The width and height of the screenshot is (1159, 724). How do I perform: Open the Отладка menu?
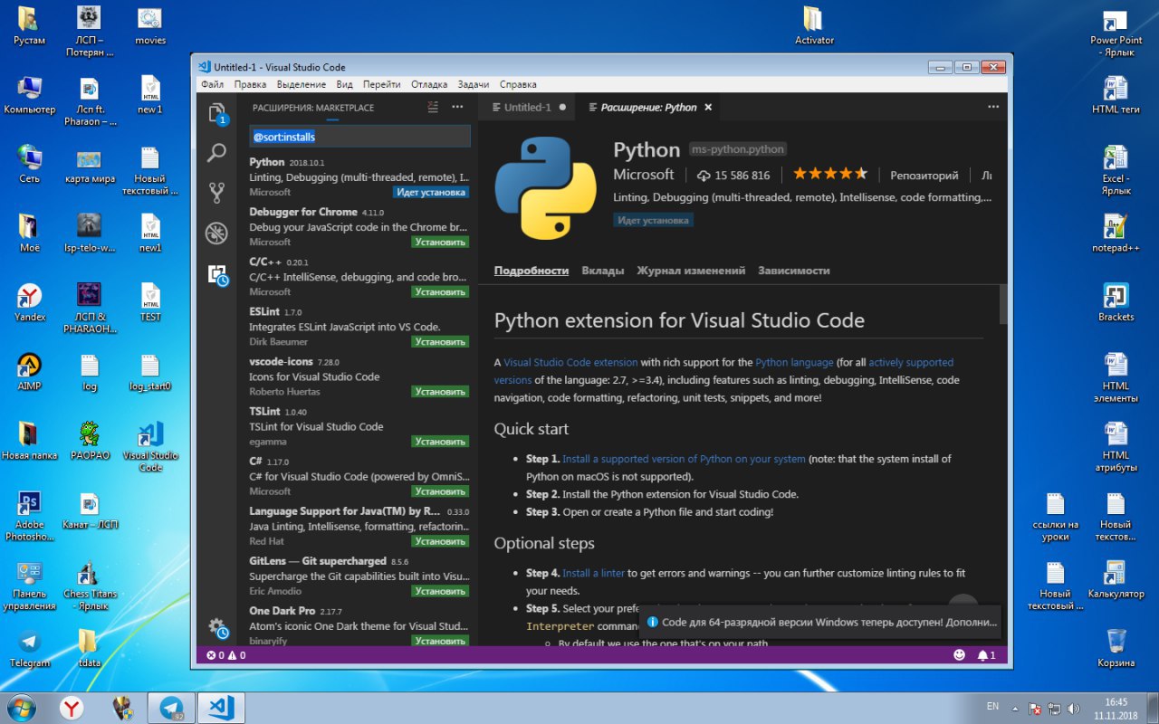coord(429,84)
